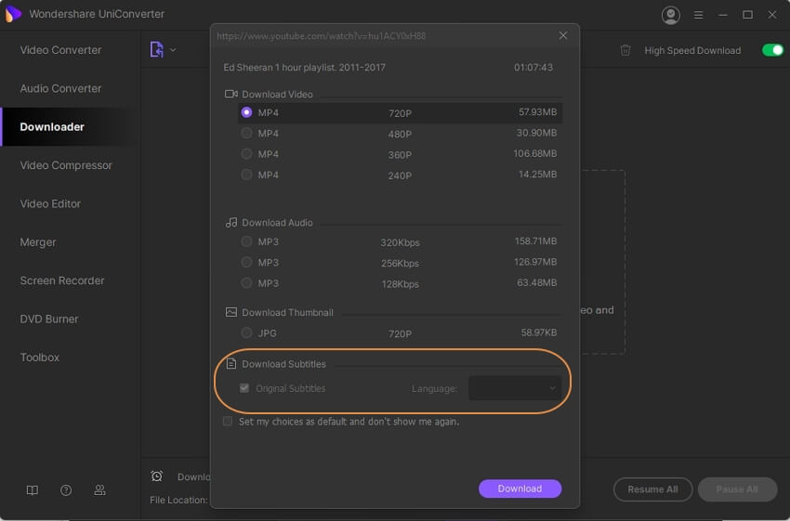
Task: Check 'Set my choices as default' box
Action: [x=228, y=422]
